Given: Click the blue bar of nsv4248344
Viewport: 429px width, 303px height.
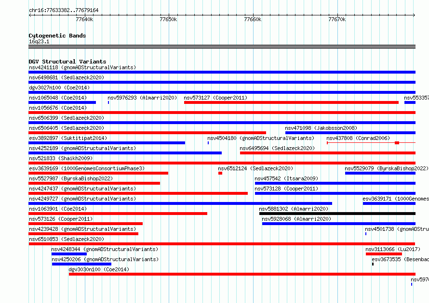Looking at the screenshot, I should coord(69,254).
